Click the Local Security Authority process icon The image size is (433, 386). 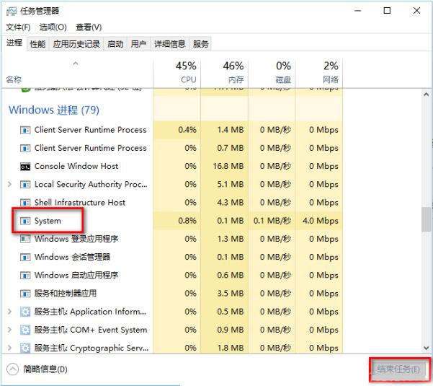click(x=25, y=185)
